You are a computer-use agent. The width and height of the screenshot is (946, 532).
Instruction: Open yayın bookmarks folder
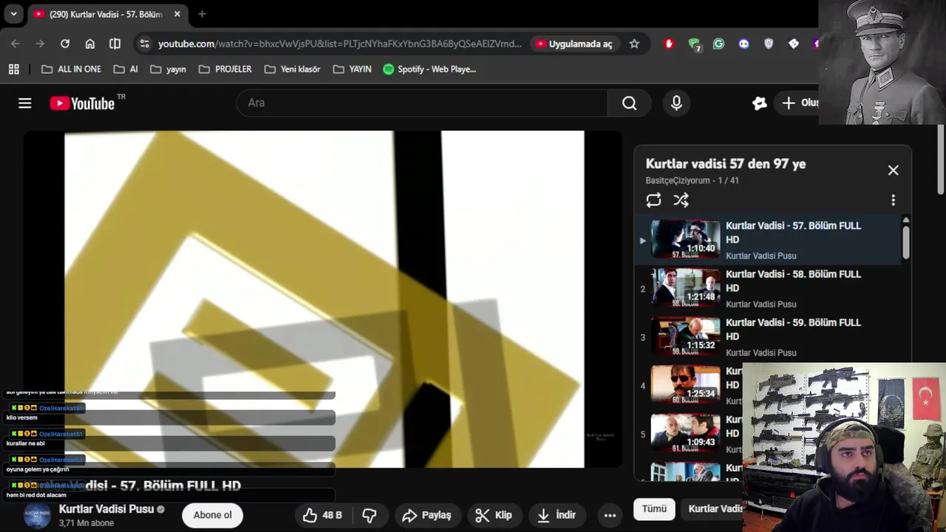click(168, 69)
